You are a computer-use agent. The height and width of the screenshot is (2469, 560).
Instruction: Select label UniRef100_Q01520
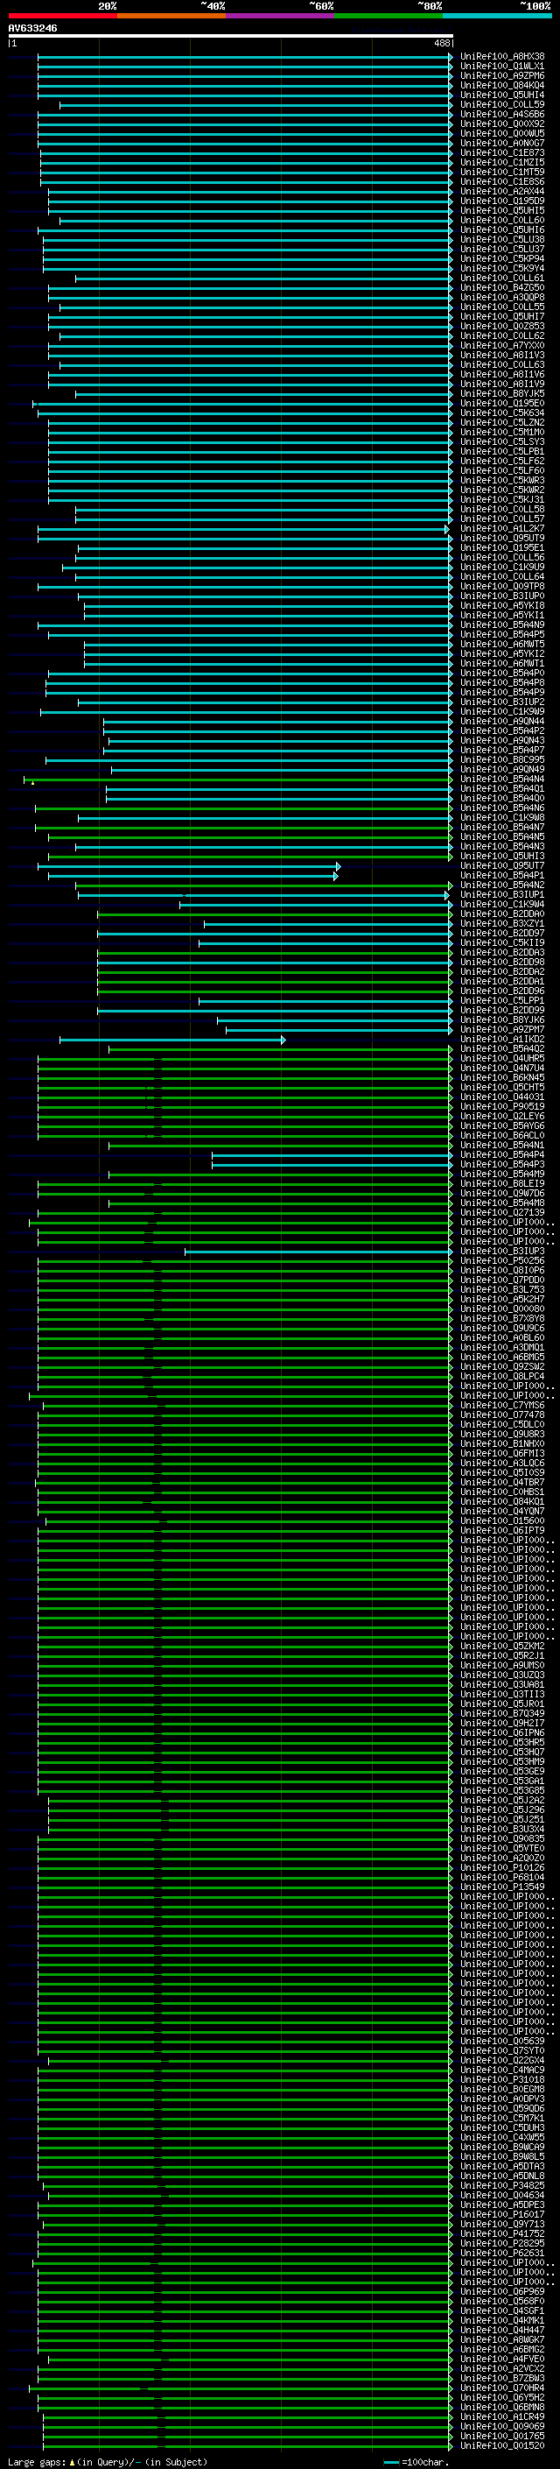[502, 2445]
